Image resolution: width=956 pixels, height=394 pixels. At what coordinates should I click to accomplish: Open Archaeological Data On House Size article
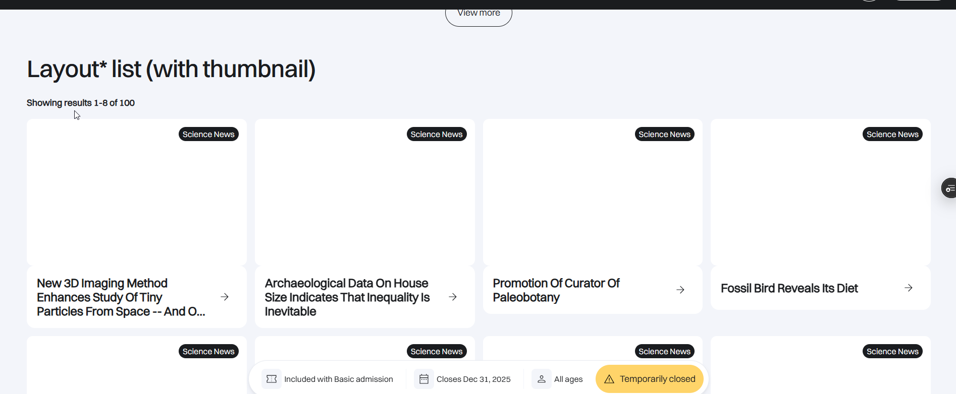[x=347, y=297]
